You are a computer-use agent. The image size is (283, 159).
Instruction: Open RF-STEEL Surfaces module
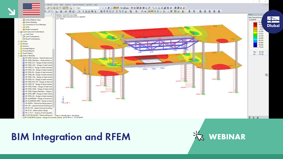click(x=39, y=58)
